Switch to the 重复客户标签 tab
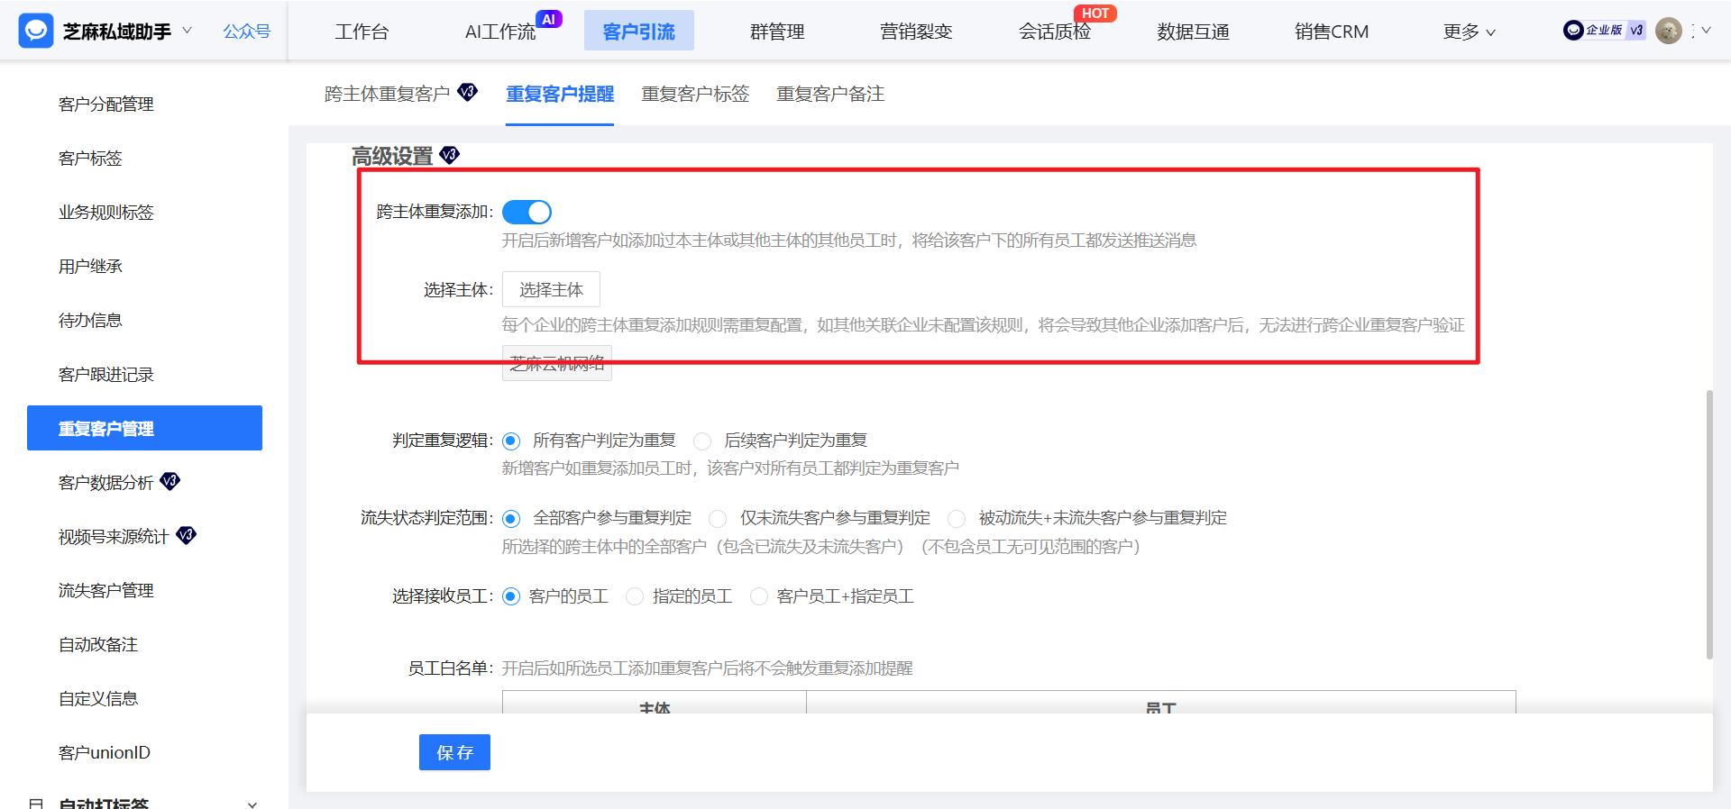The image size is (1731, 809). point(695,94)
